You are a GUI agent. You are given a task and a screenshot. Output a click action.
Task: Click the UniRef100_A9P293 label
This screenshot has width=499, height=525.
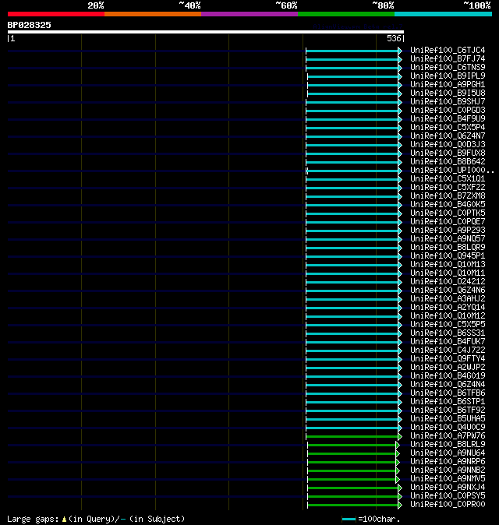pyautogui.click(x=448, y=231)
